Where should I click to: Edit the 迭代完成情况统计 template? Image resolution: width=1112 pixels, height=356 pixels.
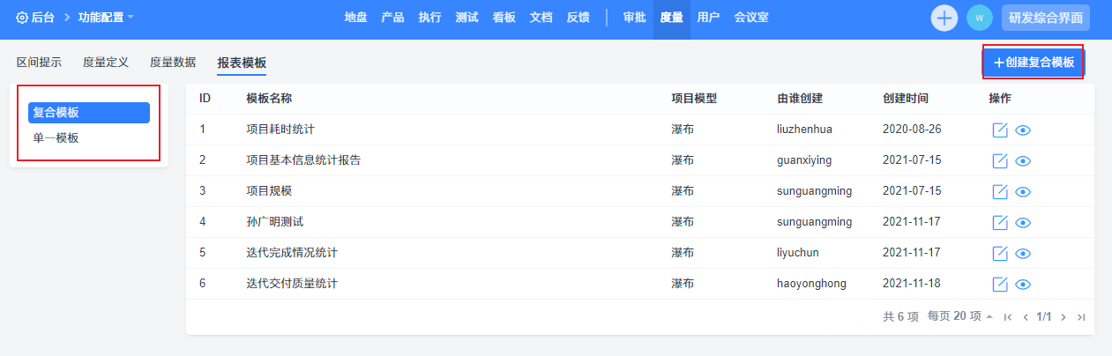(1000, 254)
